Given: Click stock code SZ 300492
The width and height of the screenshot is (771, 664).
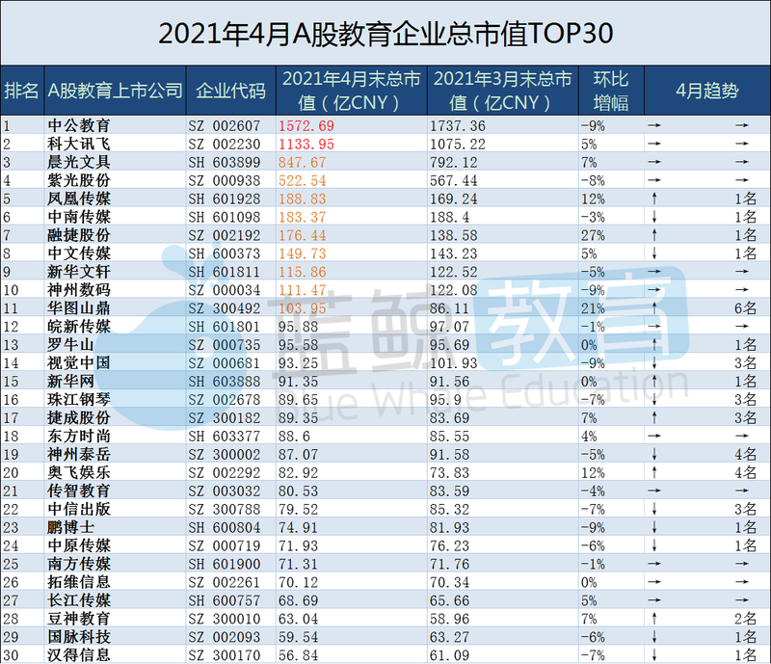Looking at the screenshot, I should point(225,308).
